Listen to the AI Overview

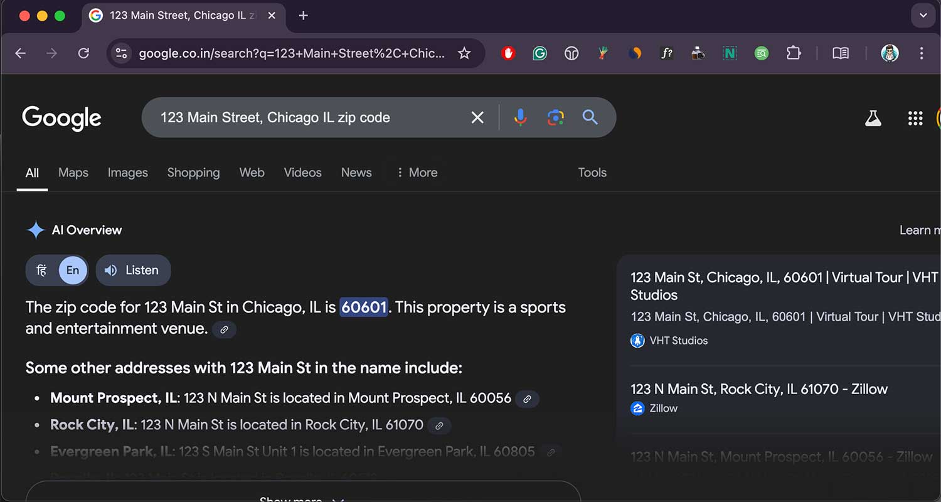pyautogui.click(x=133, y=270)
